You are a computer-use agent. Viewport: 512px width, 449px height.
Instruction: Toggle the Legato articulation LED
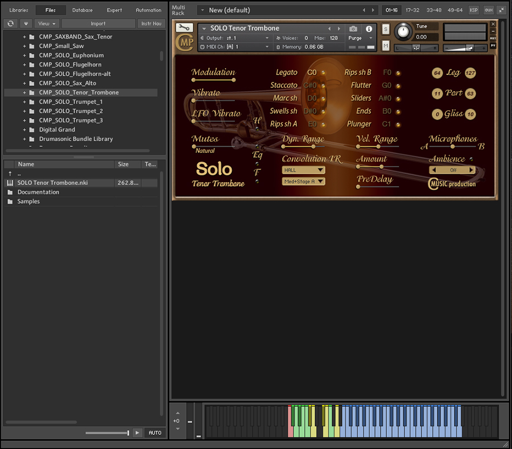[x=323, y=72]
